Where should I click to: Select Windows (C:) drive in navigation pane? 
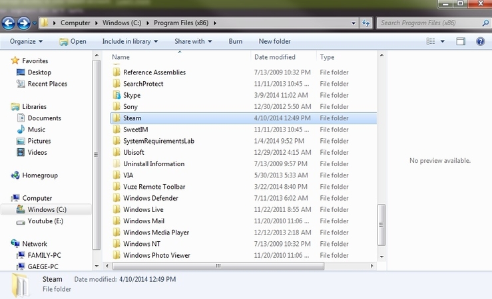[47, 209]
